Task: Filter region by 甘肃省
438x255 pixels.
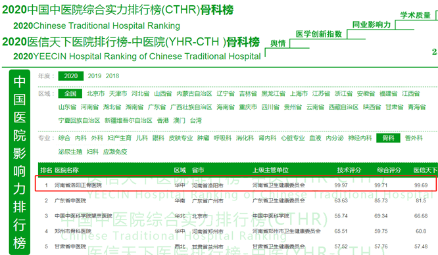Action: pyautogui.click(x=395, y=107)
